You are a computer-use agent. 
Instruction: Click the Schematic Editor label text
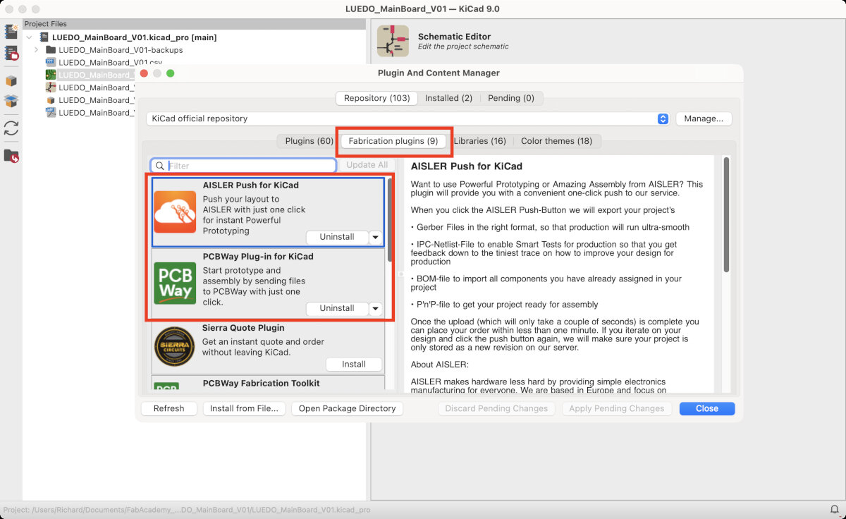pos(454,36)
